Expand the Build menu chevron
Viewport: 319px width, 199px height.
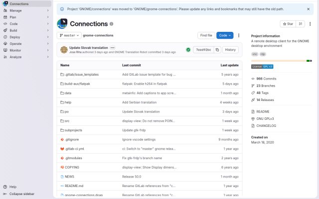(x=48, y=30)
